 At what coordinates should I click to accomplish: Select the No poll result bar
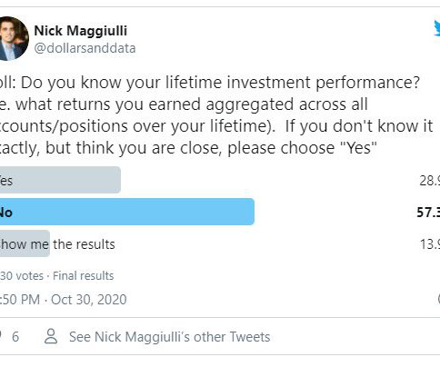pyautogui.click(x=127, y=212)
